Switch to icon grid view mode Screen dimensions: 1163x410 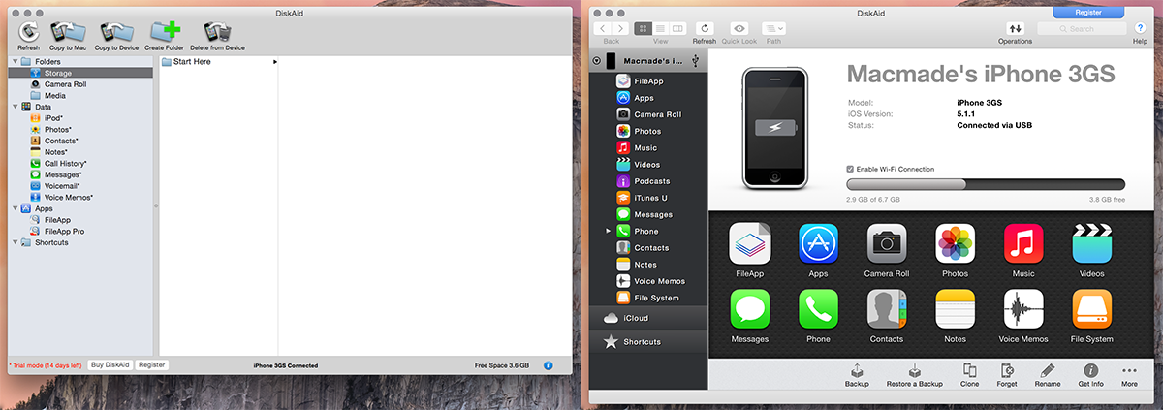(642, 29)
